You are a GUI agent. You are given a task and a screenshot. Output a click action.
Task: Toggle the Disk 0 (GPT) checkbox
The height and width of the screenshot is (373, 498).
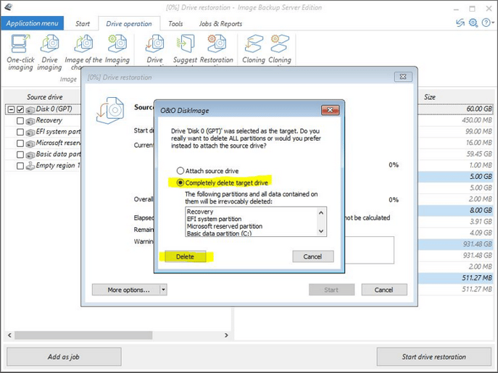point(20,109)
